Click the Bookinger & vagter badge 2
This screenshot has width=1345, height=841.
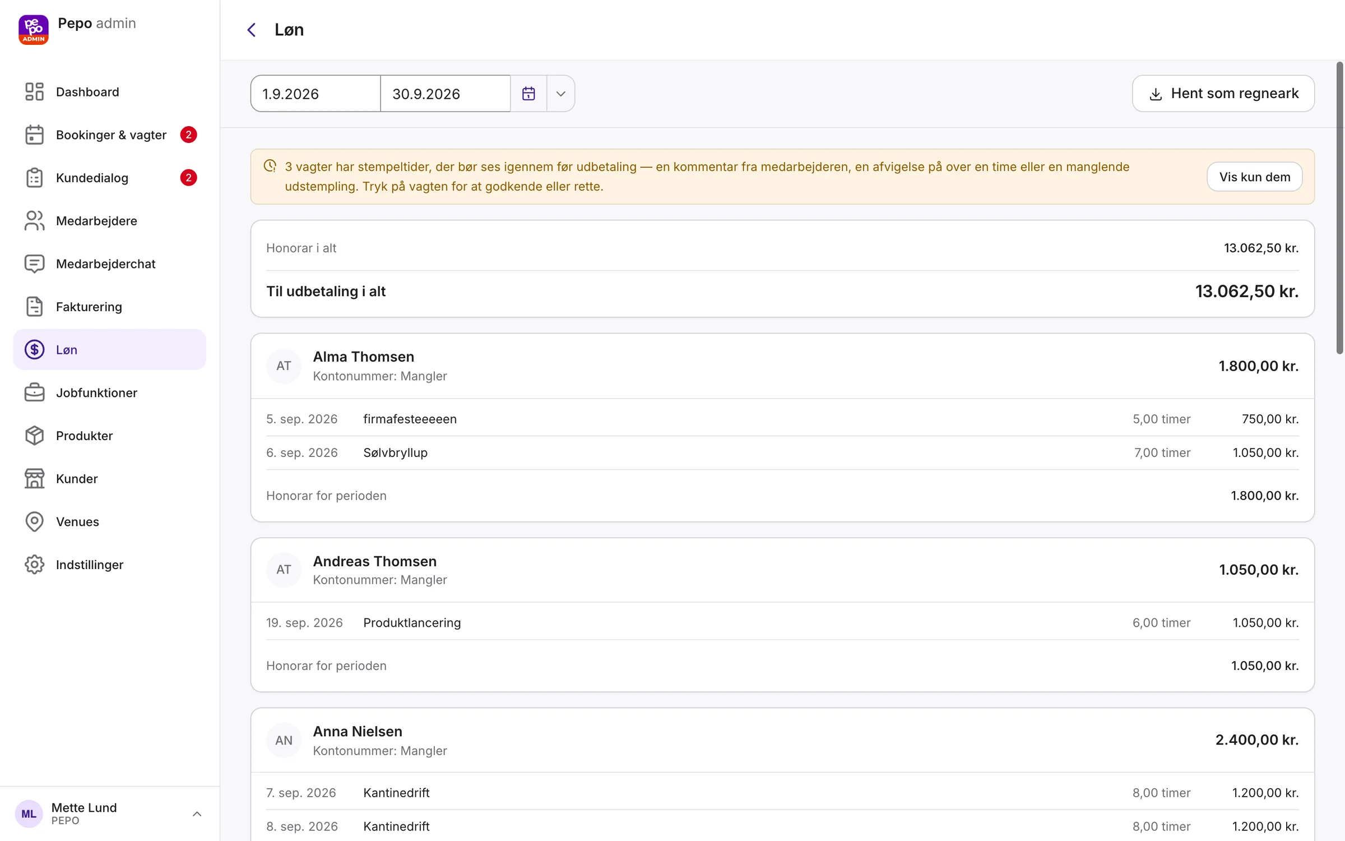pyautogui.click(x=188, y=135)
